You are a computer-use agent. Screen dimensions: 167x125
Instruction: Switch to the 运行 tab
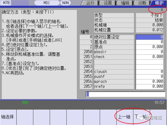[89, 3]
